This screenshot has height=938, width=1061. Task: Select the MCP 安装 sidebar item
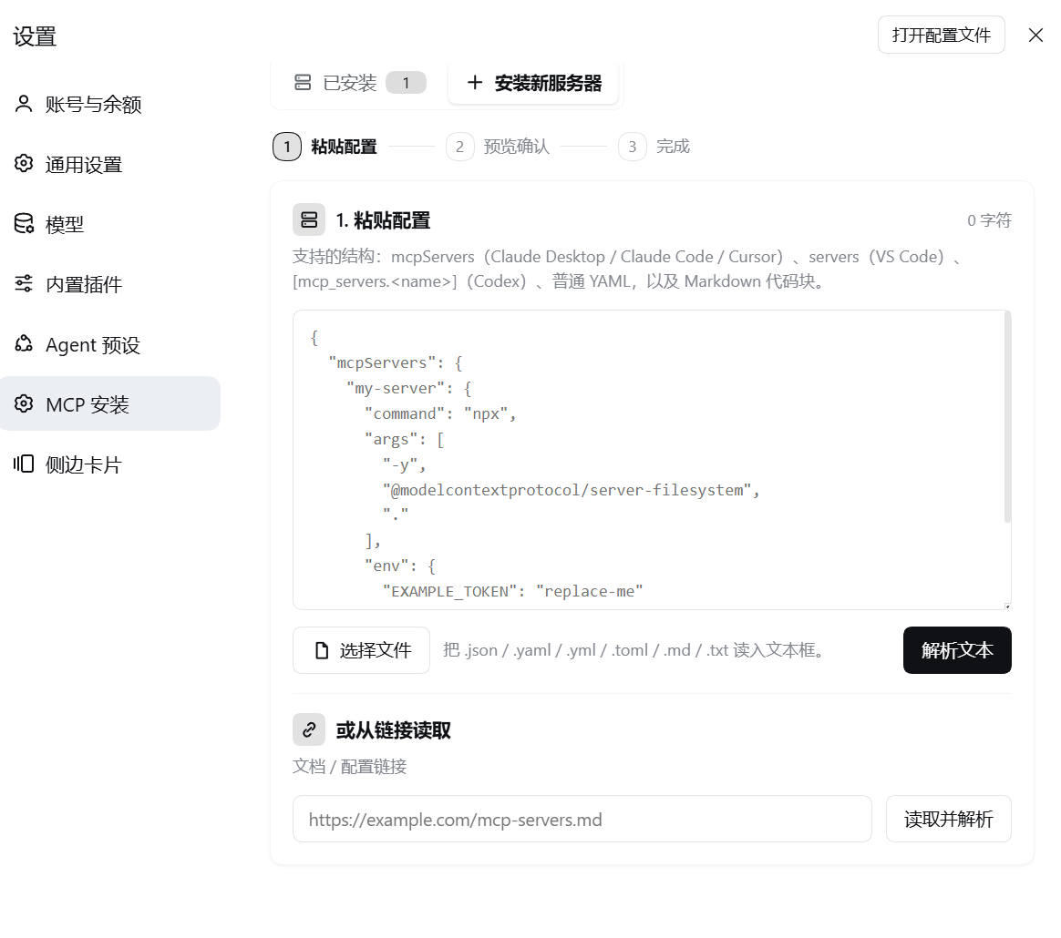pyautogui.click(x=109, y=403)
